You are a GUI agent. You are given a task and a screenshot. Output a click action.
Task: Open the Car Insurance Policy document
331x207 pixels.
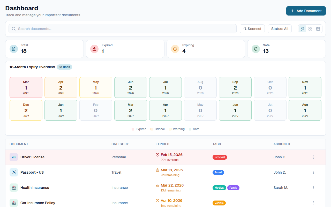[37, 203]
